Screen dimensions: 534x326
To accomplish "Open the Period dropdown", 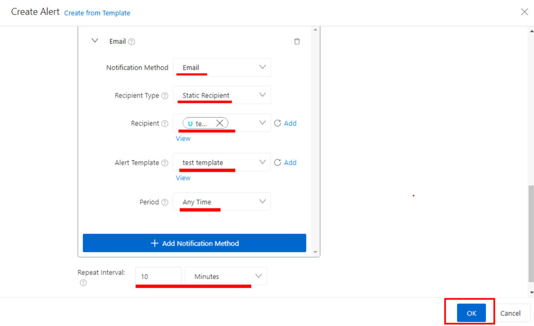I will [262, 202].
